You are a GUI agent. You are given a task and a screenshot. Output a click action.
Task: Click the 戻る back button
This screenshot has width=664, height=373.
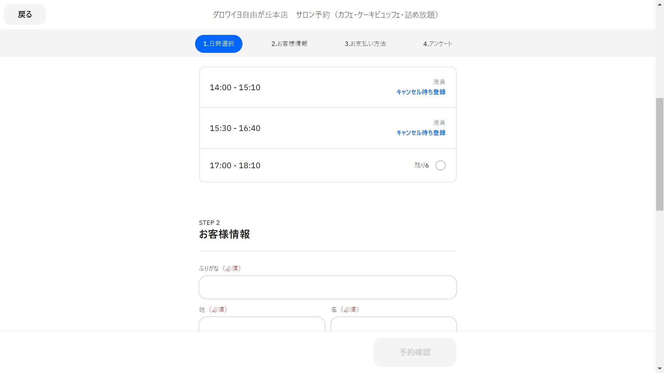[25, 15]
